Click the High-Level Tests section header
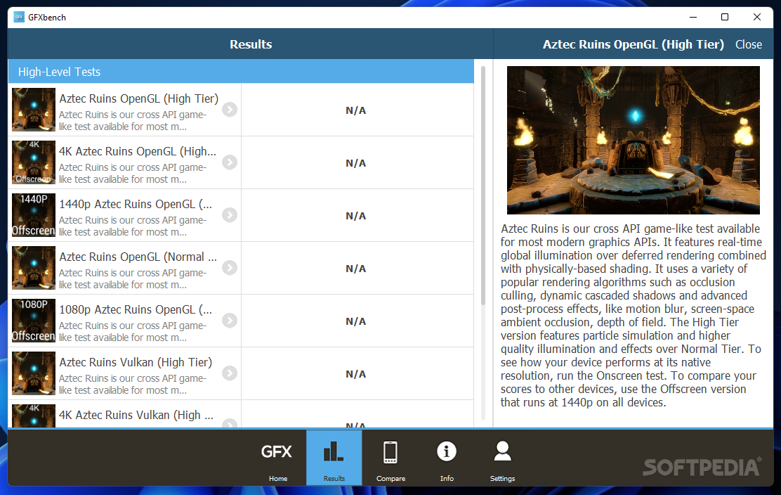Viewport: 781px width, 495px height. click(241, 72)
